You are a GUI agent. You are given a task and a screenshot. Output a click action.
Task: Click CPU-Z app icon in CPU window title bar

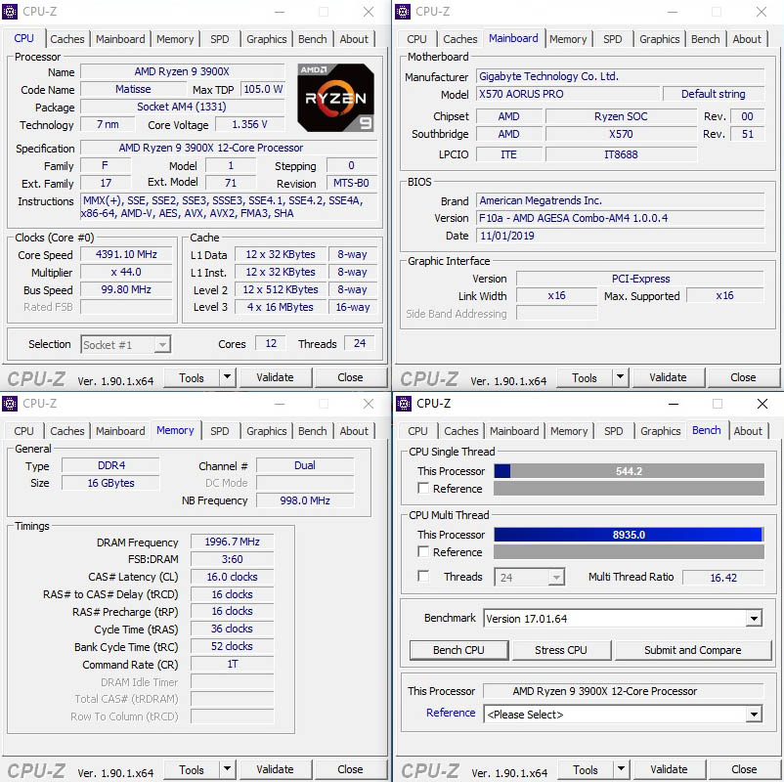(10, 11)
